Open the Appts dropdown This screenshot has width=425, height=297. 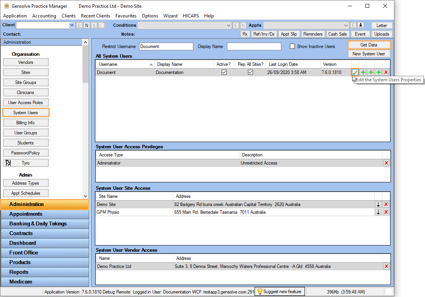point(346,25)
